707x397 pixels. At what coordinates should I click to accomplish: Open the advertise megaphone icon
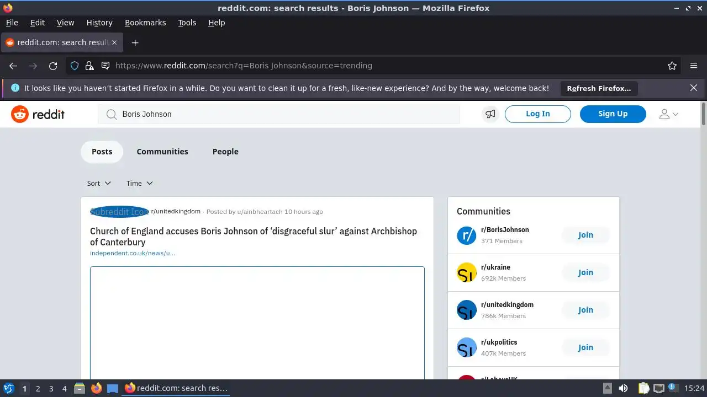coord(490,114)
